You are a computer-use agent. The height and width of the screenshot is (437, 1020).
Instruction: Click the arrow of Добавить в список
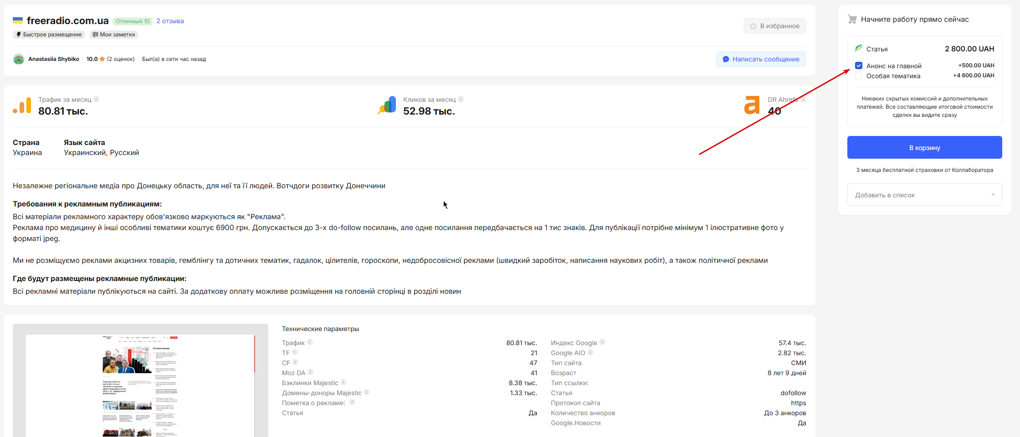tap(993, 195)
